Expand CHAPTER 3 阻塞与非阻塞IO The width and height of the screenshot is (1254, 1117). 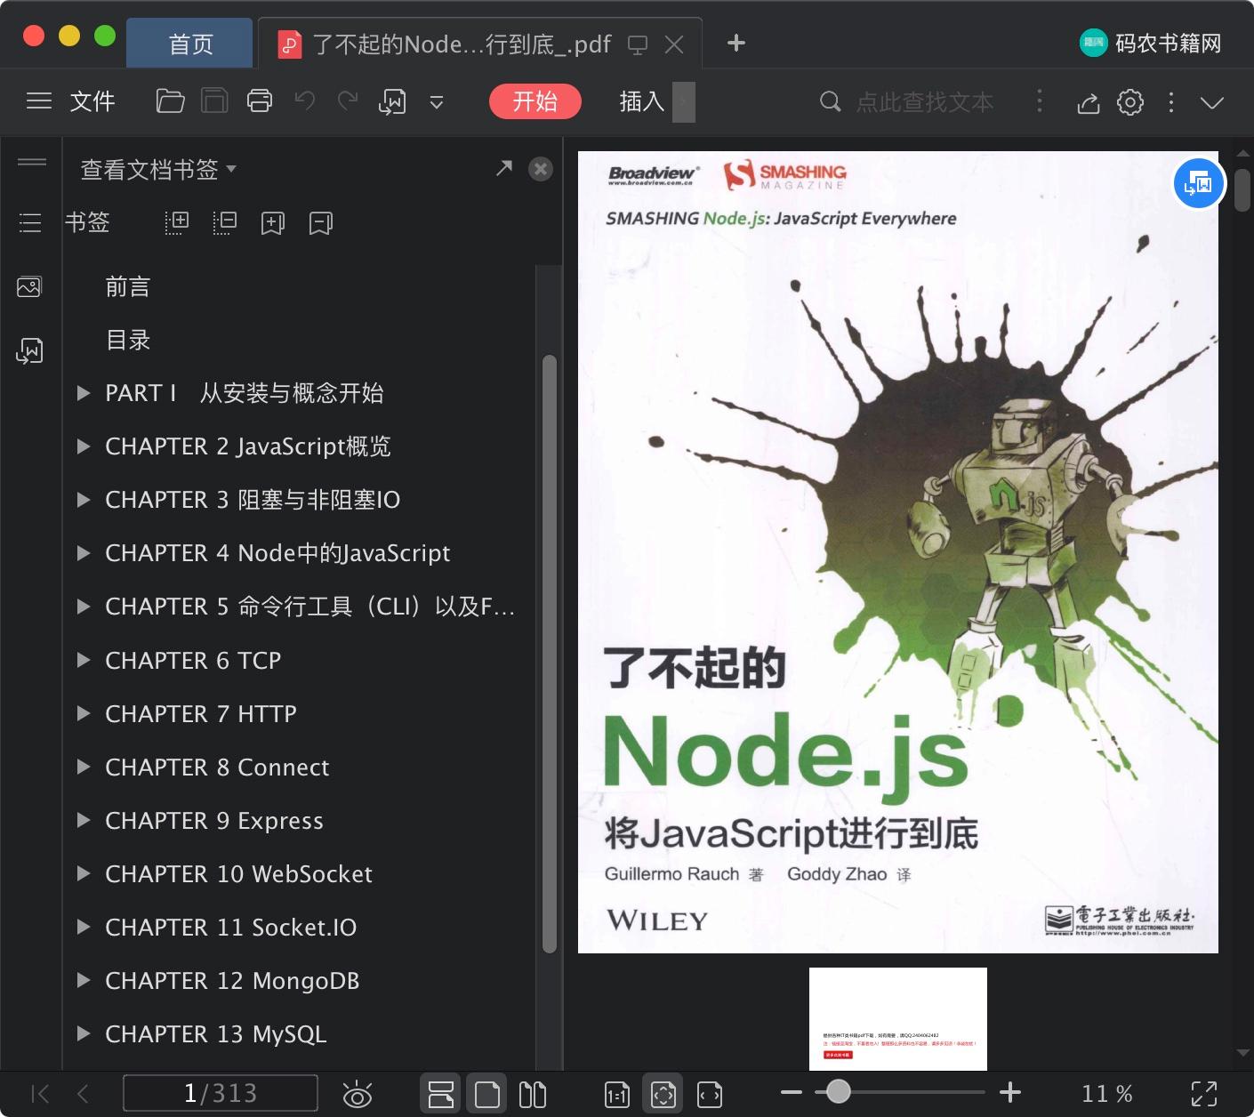[x=84, y=500]
